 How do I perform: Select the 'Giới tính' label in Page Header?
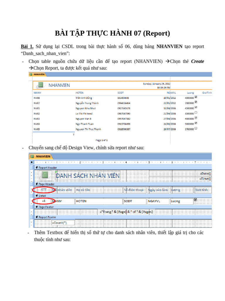pos(203,190)
